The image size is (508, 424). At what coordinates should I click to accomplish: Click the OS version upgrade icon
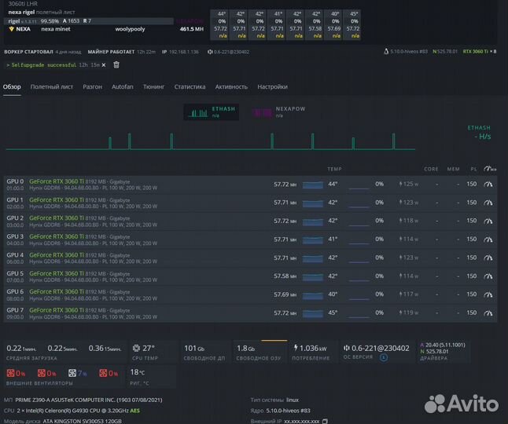click(385, 357)
